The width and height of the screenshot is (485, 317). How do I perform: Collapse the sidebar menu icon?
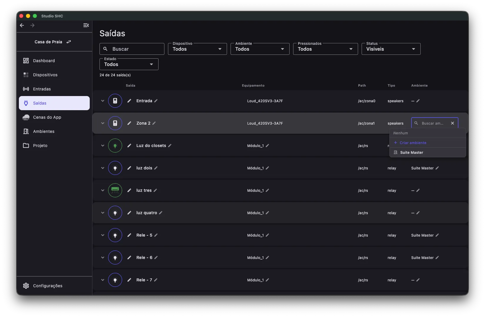(86, 25)
